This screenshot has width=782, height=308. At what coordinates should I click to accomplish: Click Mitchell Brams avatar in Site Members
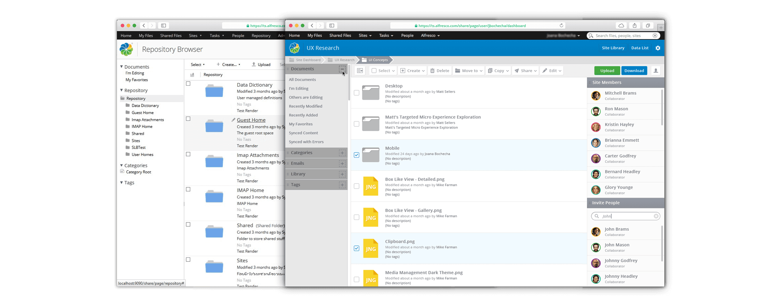click(x=596, y=96)
